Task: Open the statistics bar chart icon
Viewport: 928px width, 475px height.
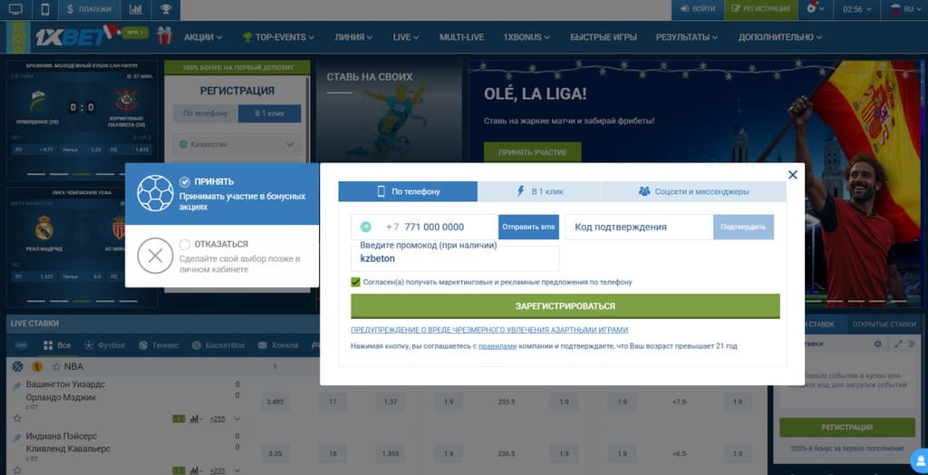Action: (136, 9)
